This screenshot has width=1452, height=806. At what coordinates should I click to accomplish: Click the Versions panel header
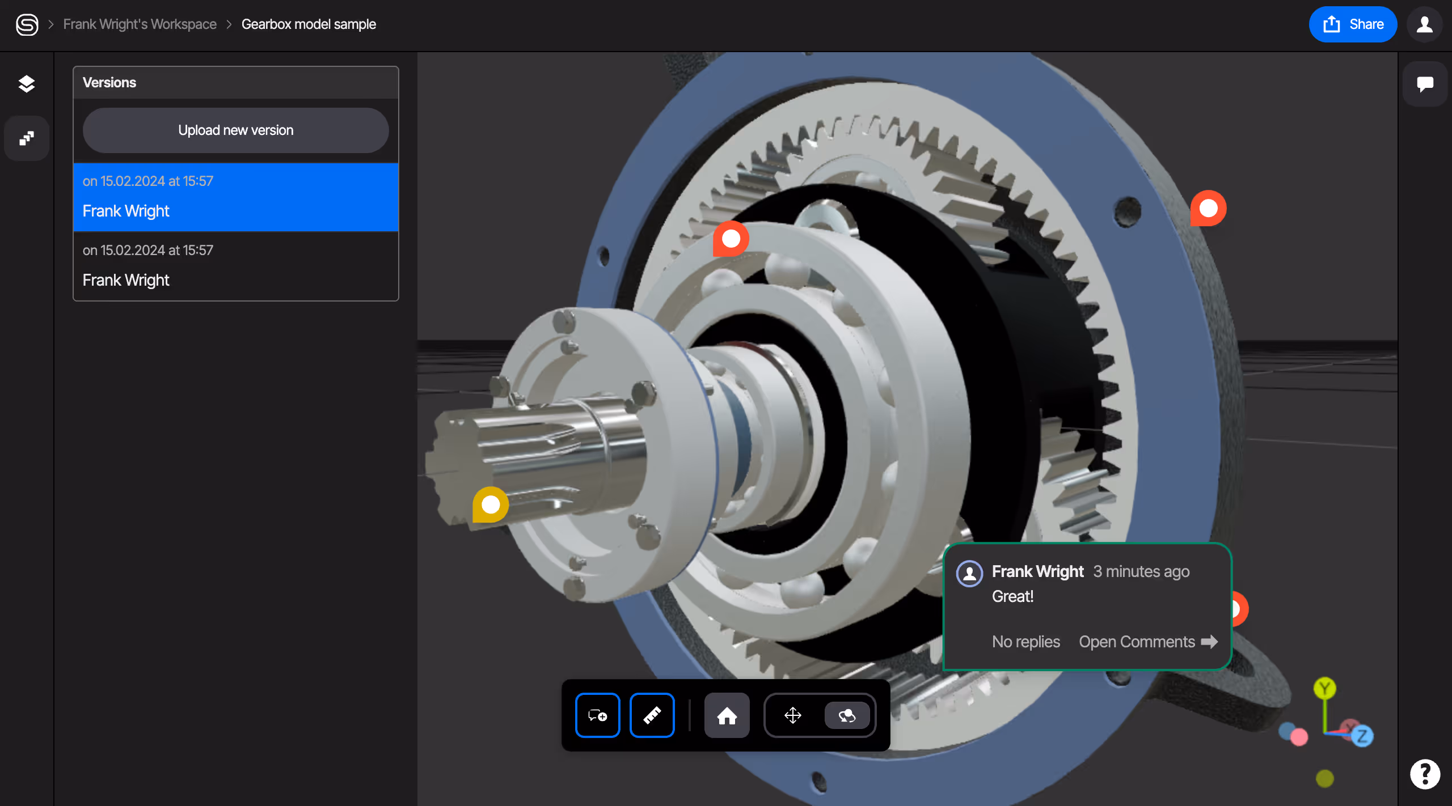click(236, 83)
